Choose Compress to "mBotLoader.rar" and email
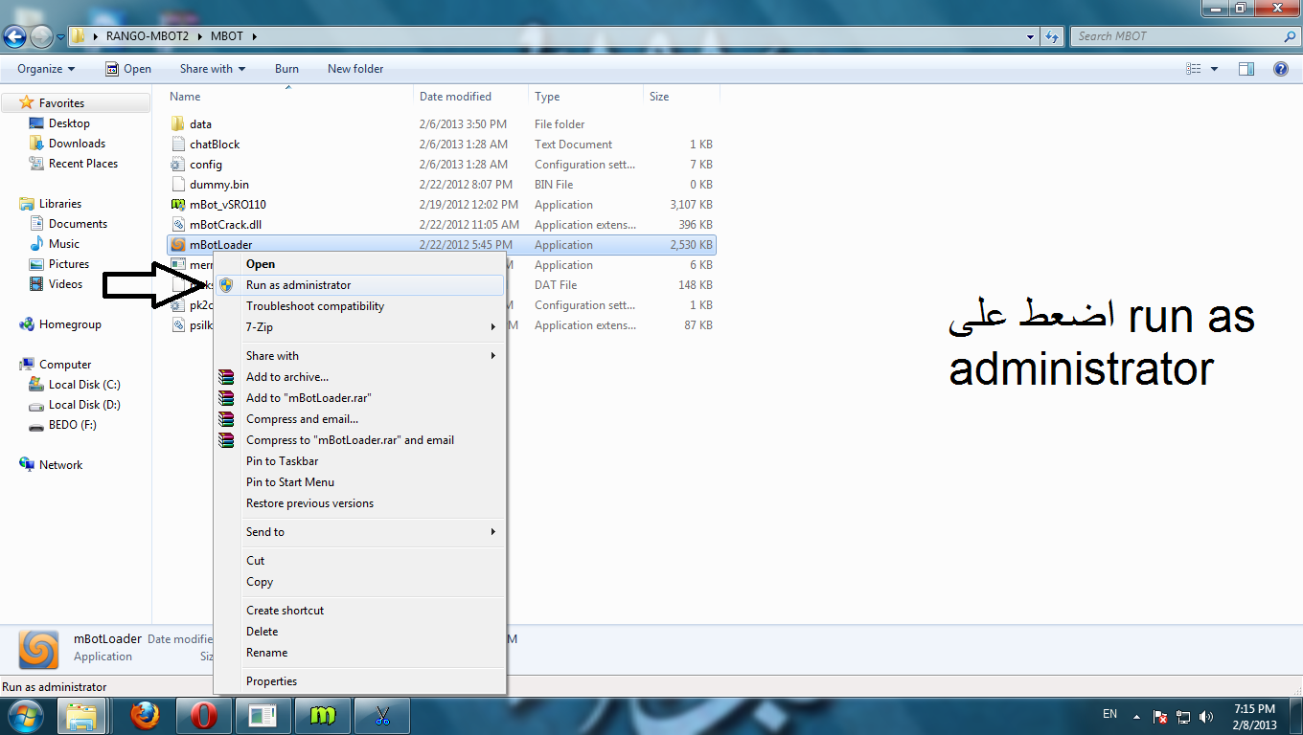Screen dimensions: 1303x735 (359, 440)
